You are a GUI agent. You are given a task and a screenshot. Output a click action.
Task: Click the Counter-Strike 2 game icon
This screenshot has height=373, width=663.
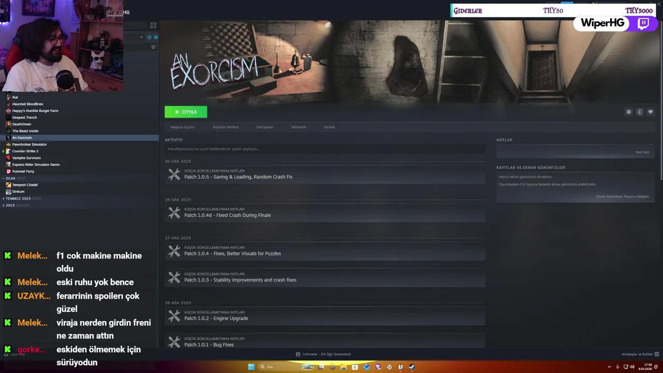point(8,151)
